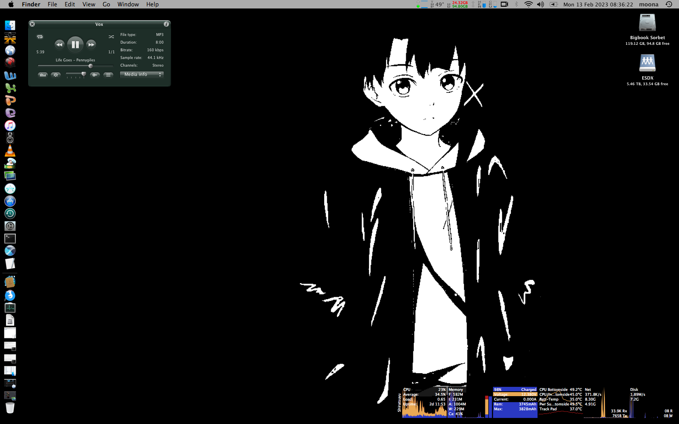The width and height of the screenshot is (679, 424).
Task: Open volume menu bar control
Action: pyautogui.click(x=540, y=4)
